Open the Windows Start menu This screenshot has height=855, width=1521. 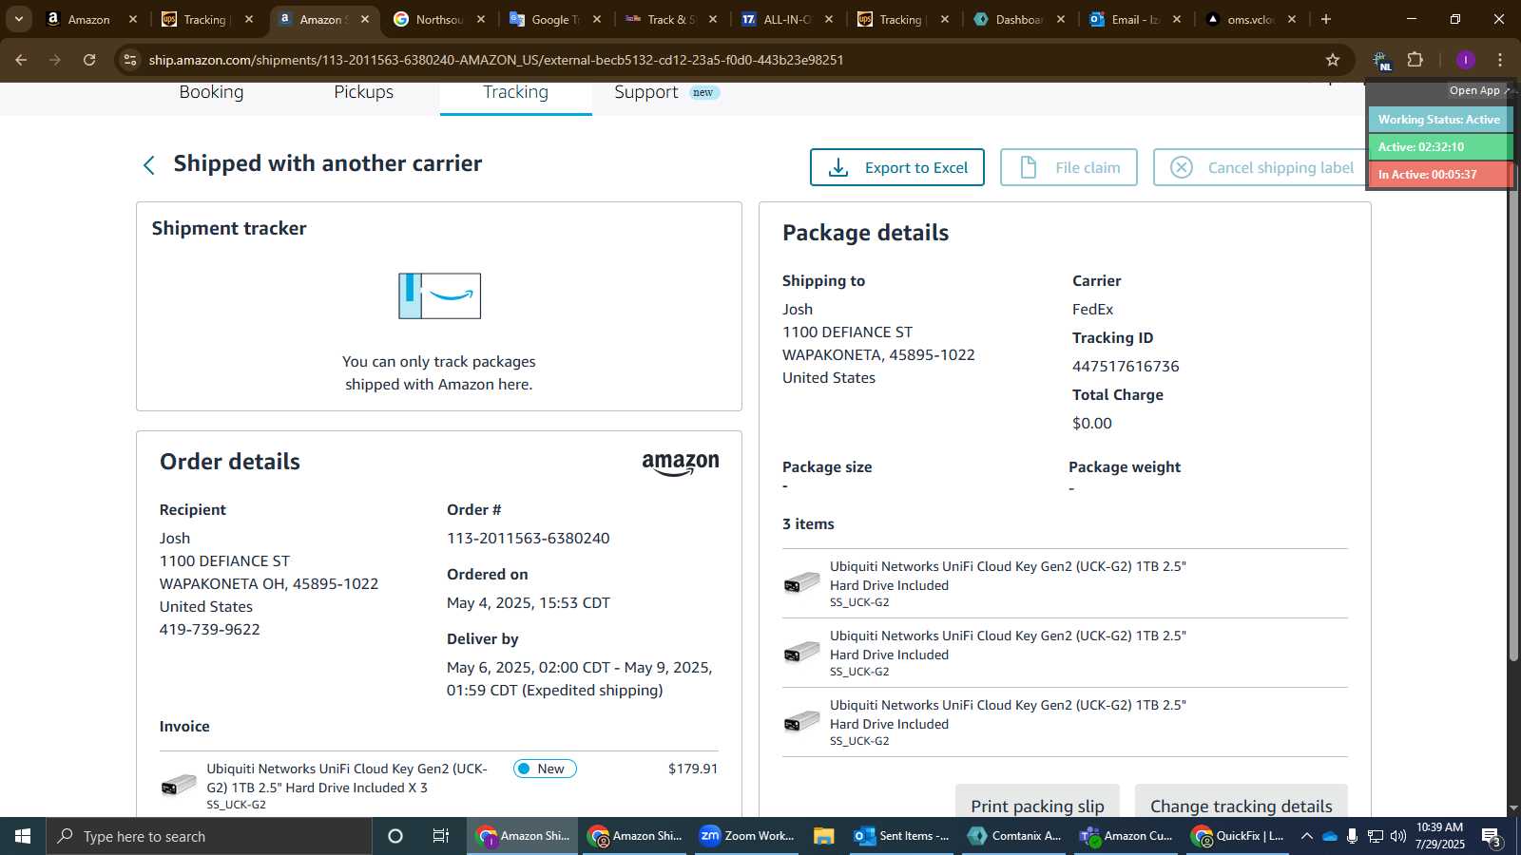[23, 836]
